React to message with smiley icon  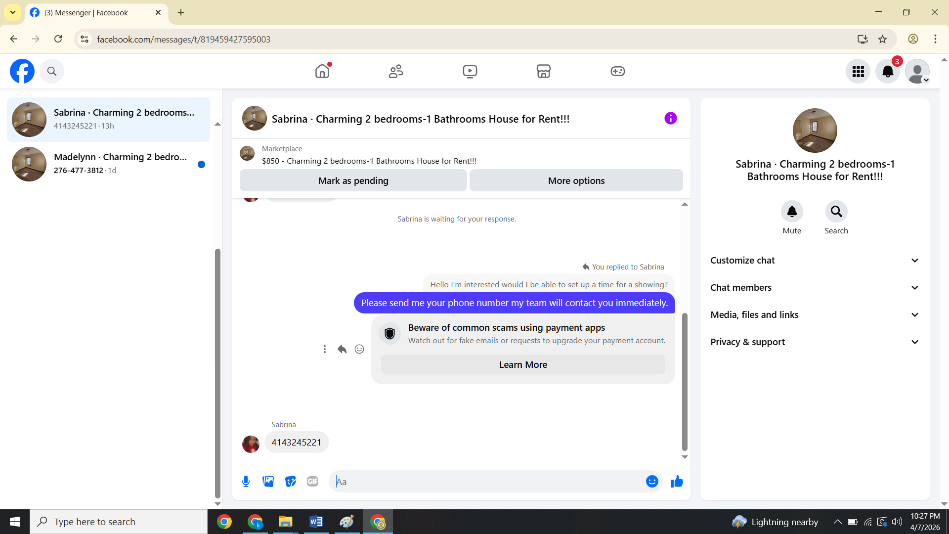tap(359, 350)
